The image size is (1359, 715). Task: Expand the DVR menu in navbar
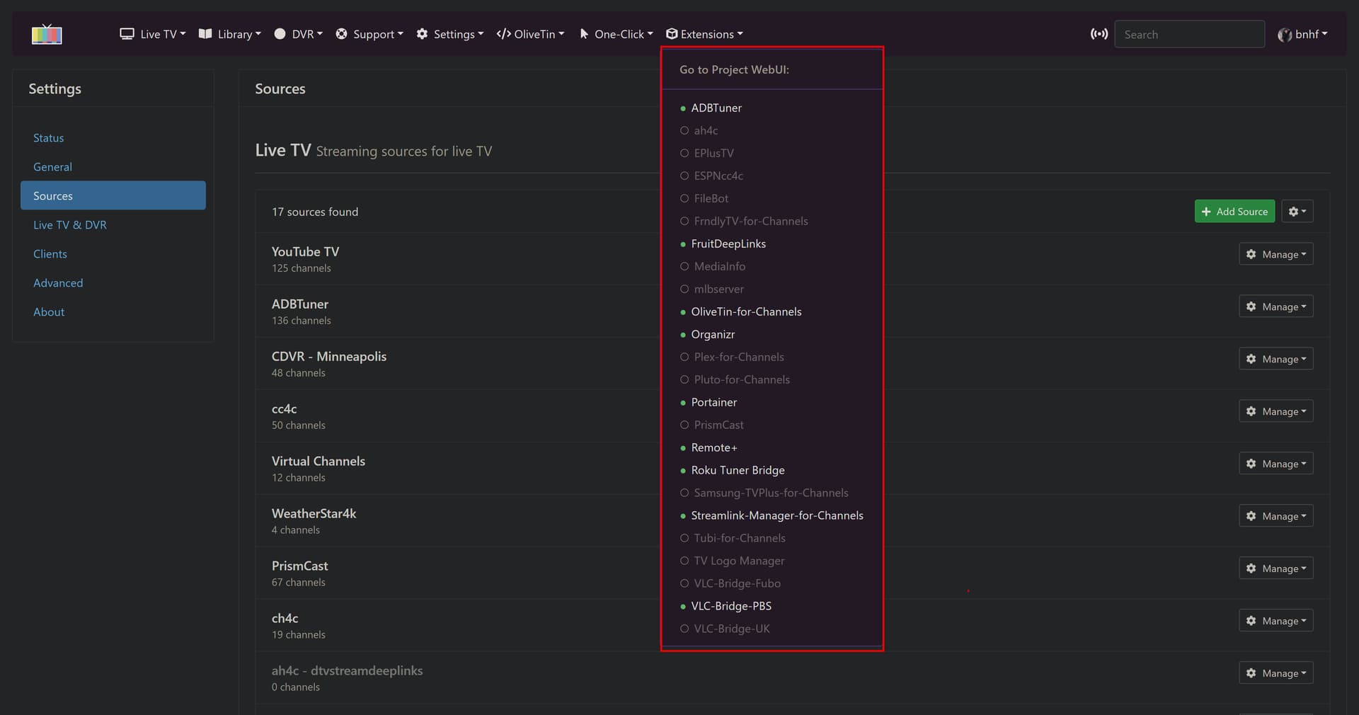pos(299,34)
